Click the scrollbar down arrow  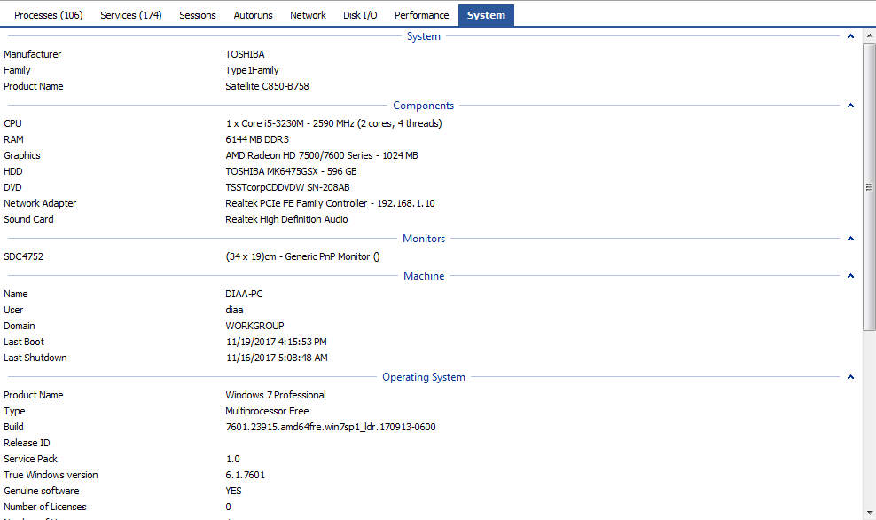click(869, 512)
